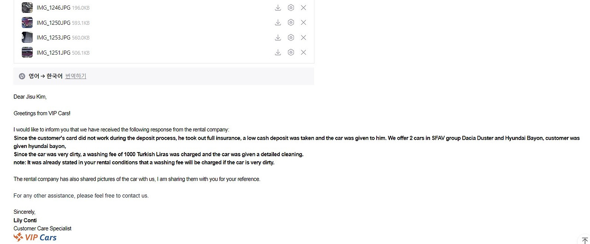Click the IMG_1251.JPG file name
The height and width of the screenshot is (244, 590).
coord(53,53)
